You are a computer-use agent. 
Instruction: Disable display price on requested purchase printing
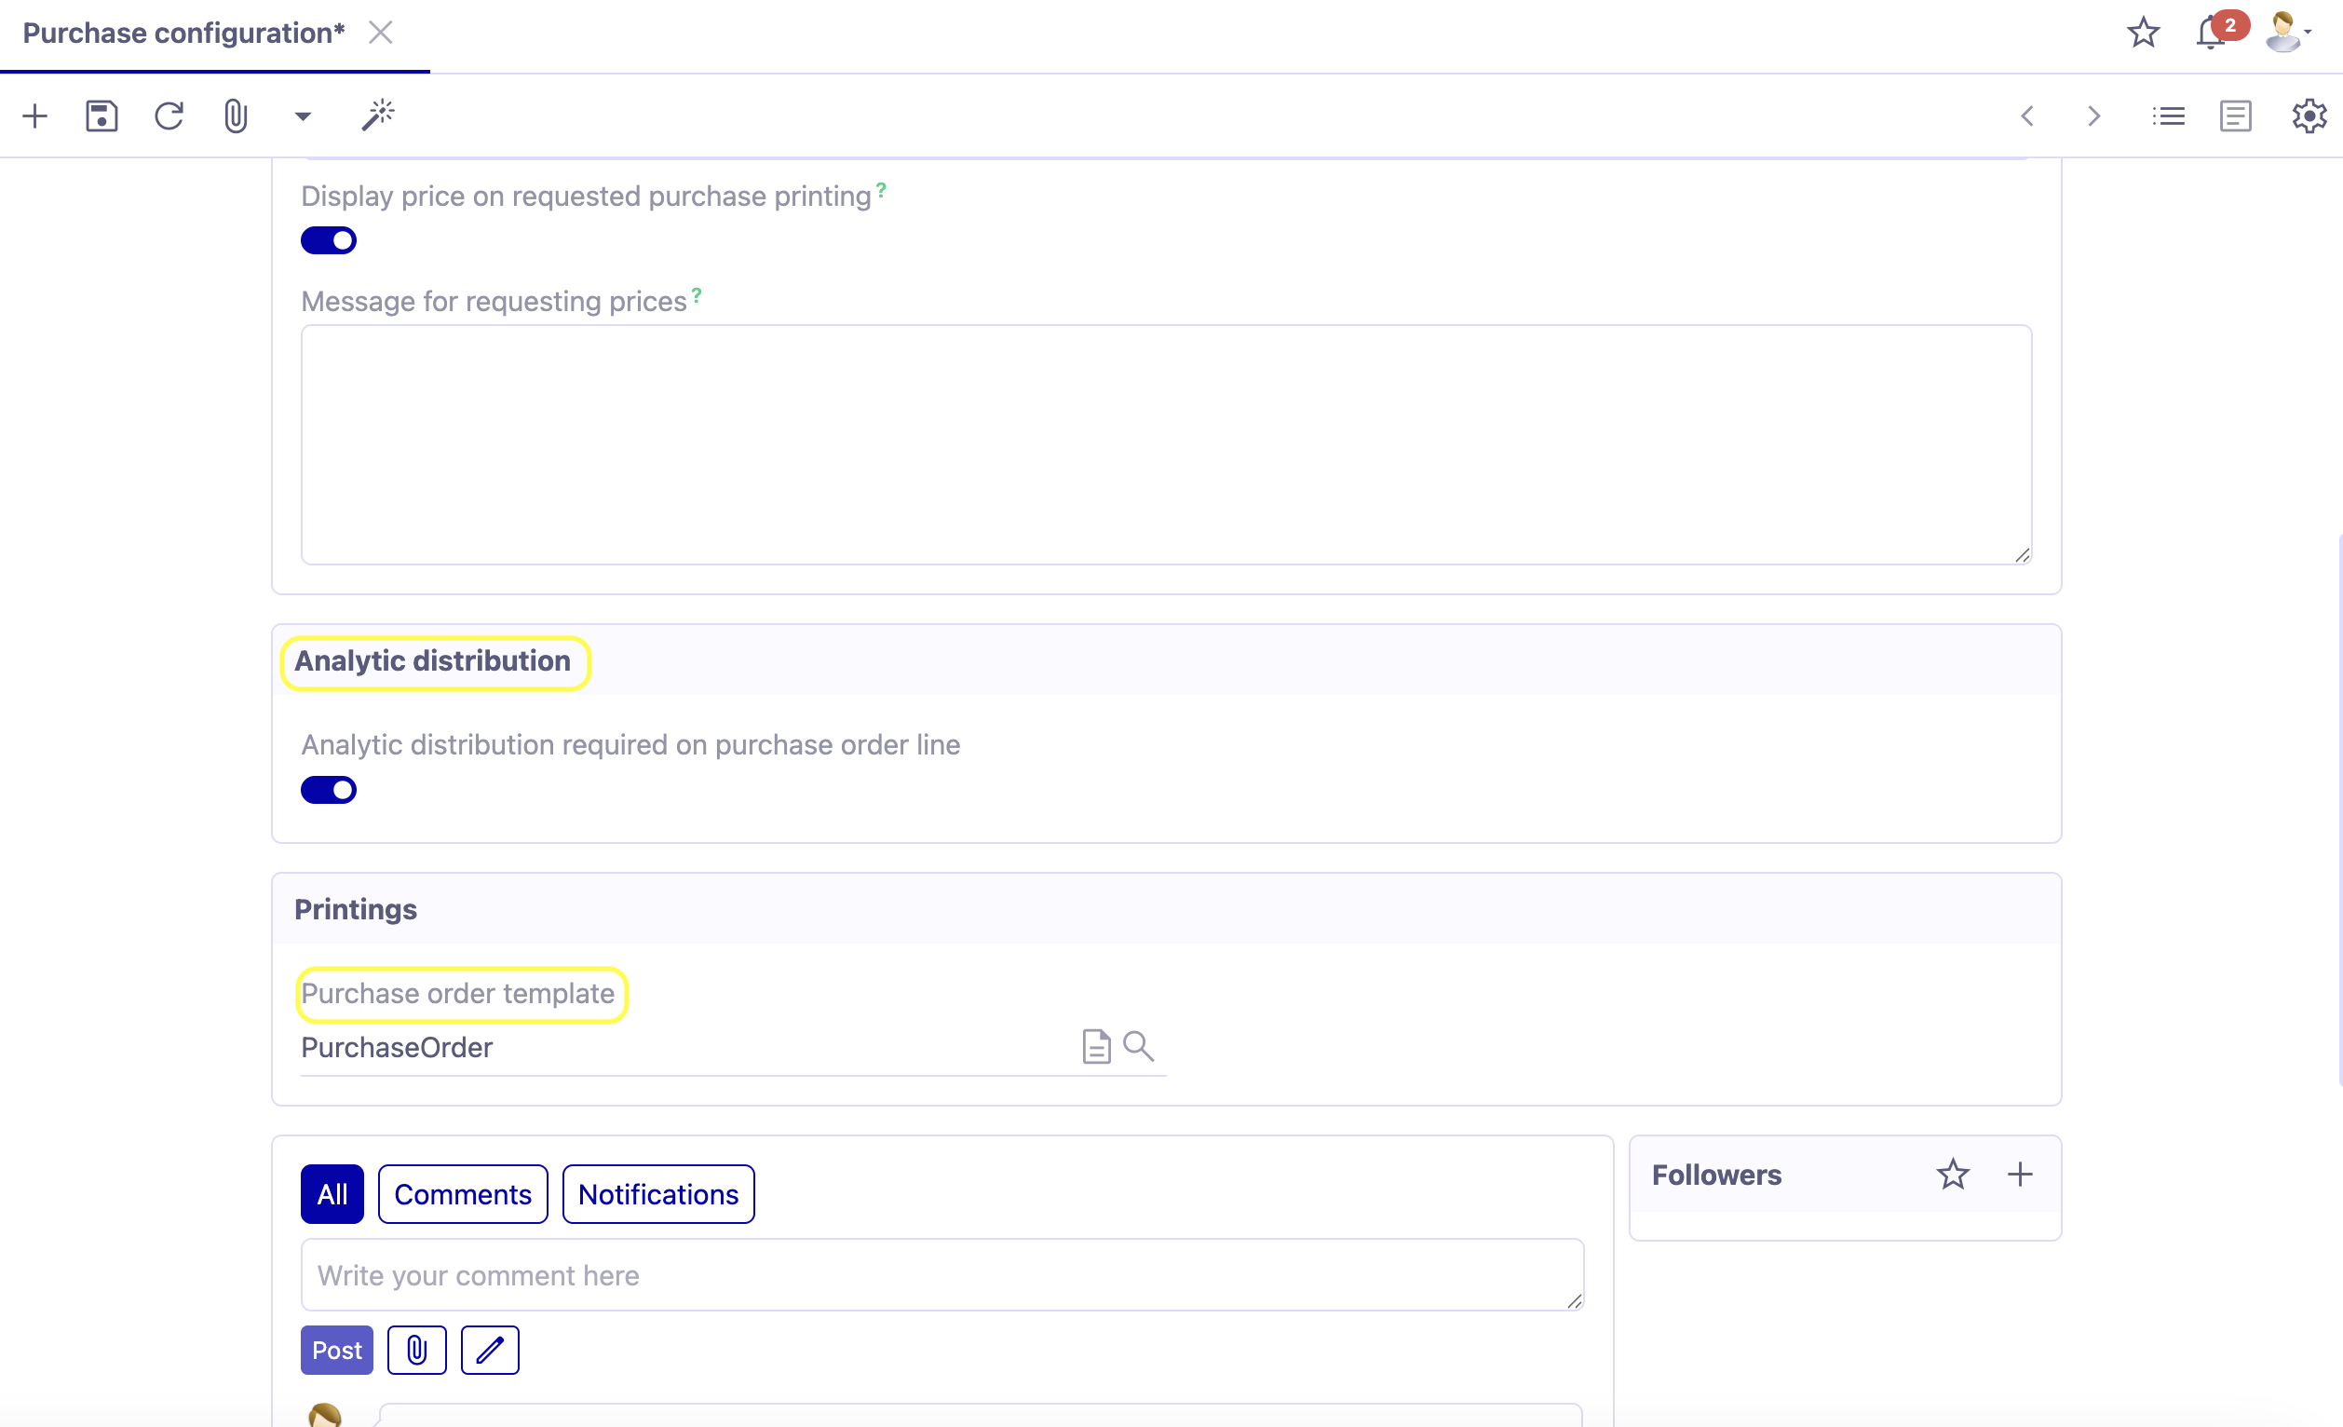(x=329, y=239)
